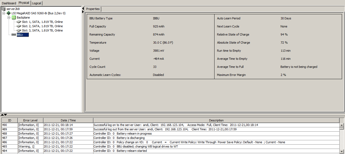Click the Automatic Learn Cycles value 'Disabled'
The image size is (345, 154).
pyautogui.click(x=158, y=75)
